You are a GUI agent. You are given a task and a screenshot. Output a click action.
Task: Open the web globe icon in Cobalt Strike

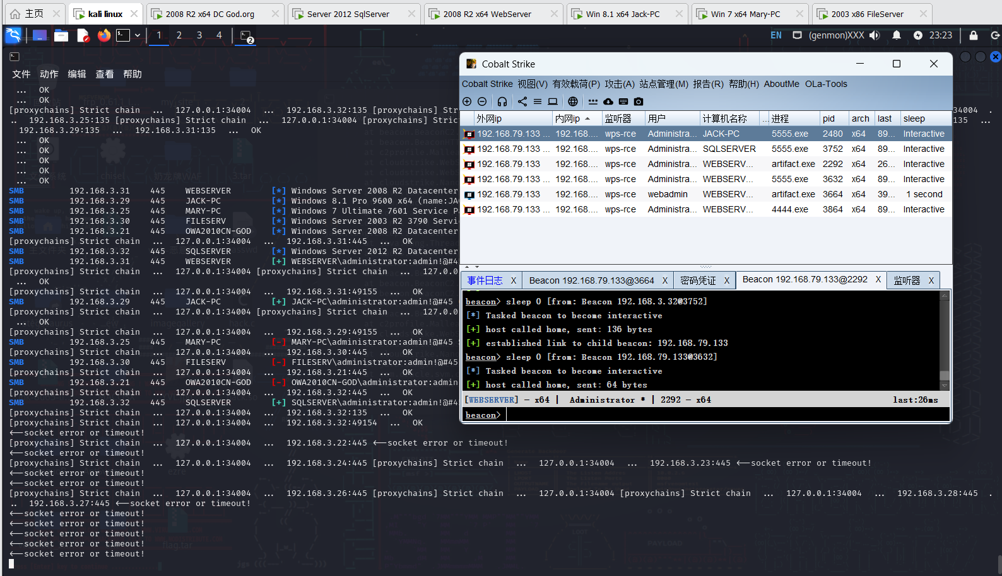[573, 101]
